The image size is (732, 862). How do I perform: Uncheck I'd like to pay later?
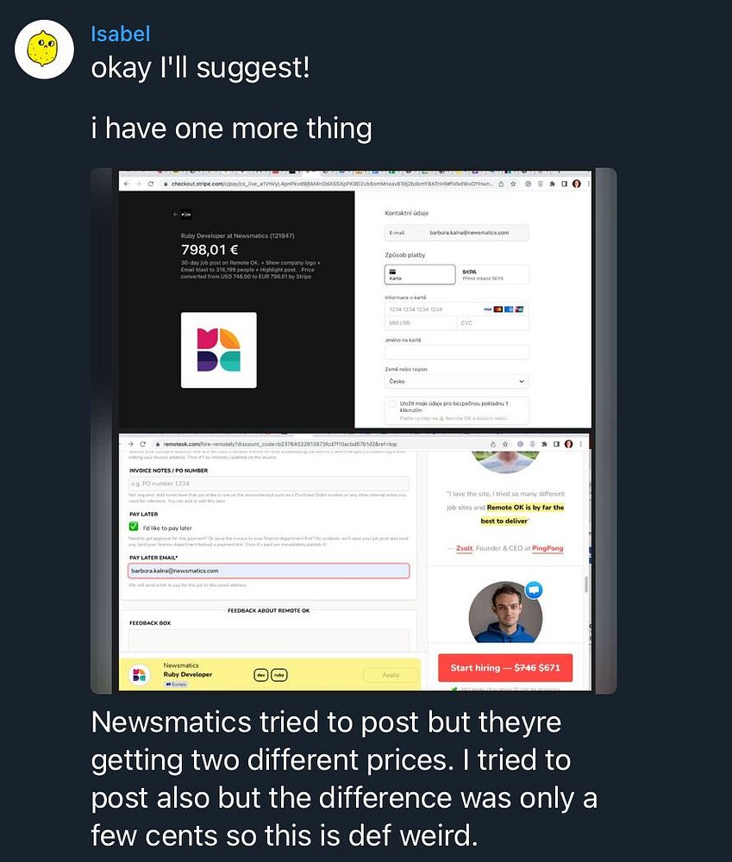(x=134, y=527)
